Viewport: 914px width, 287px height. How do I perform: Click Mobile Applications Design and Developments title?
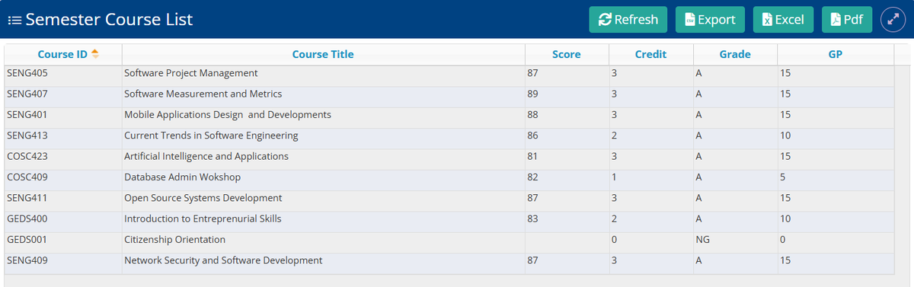(228, 115)
